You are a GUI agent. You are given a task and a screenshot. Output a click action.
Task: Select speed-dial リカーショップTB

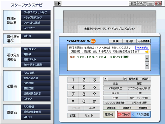click(x=139, y=98)
